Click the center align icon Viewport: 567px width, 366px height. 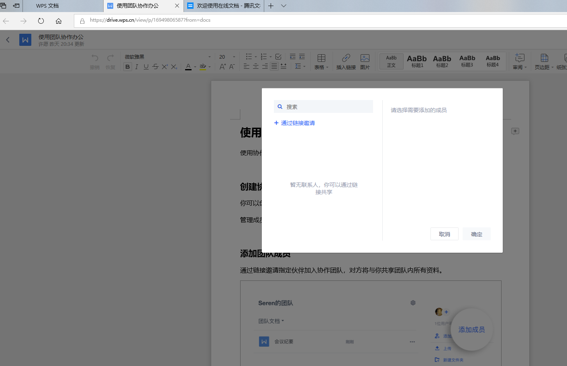(256, 66)
